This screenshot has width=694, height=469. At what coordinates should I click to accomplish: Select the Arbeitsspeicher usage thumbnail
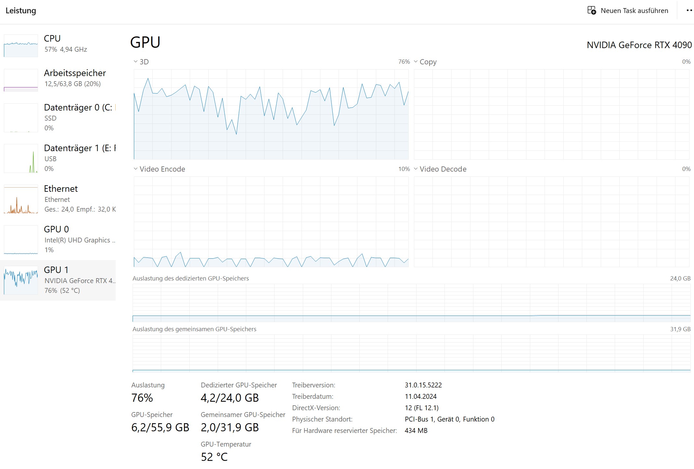click(x=21, y=80)
